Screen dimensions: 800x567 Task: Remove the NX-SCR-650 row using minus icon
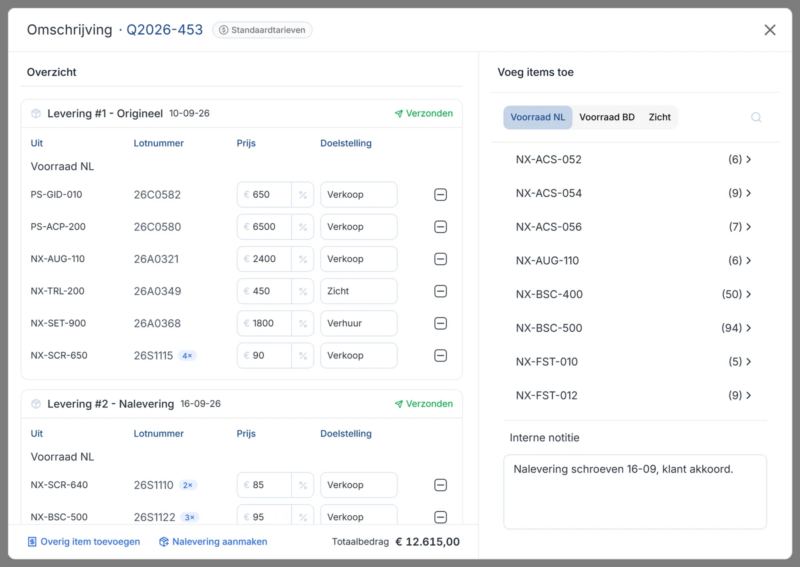pos(440,355)
